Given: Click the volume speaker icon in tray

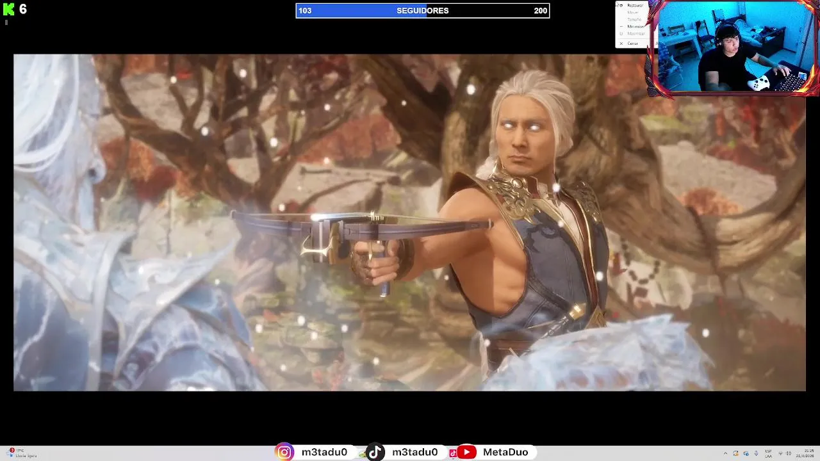Looking at the screenshot, I should click(789, 453).
